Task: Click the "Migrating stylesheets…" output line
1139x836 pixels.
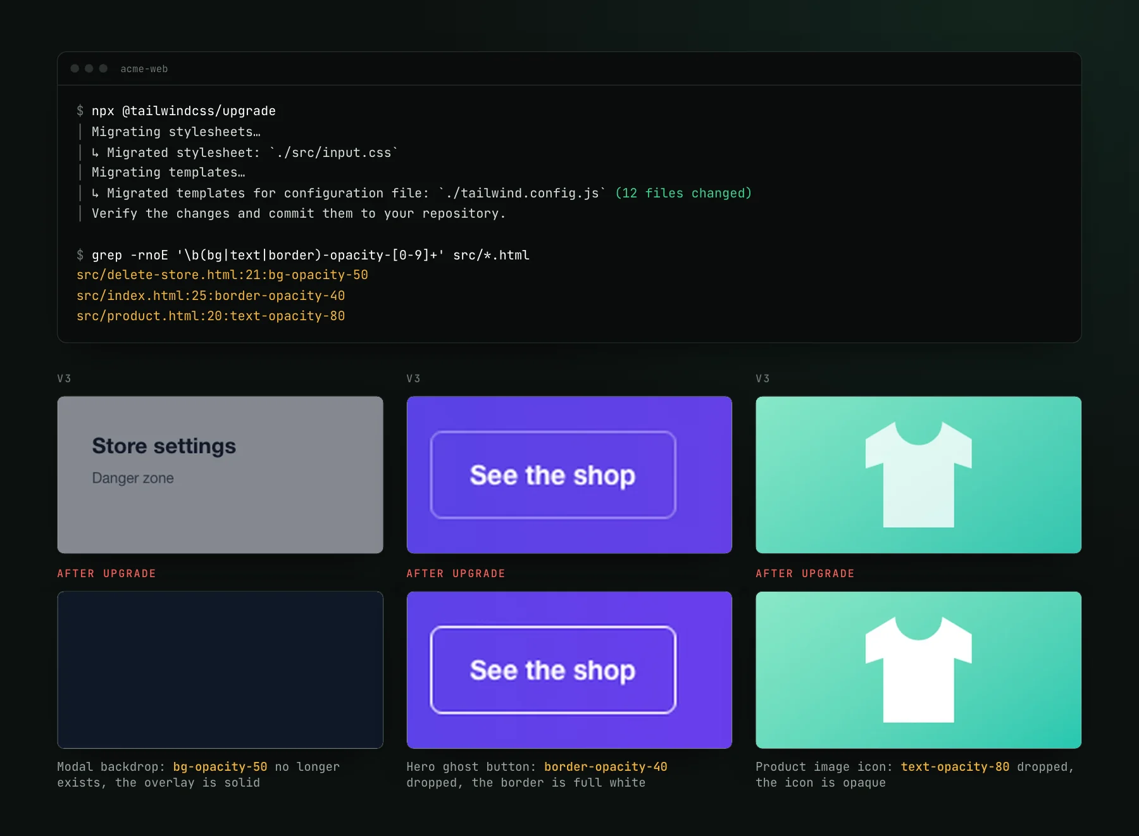Action: click(x=176, y=132)
